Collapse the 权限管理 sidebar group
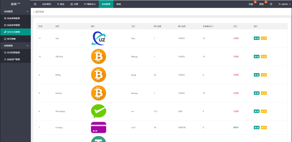 pos(15,46)
